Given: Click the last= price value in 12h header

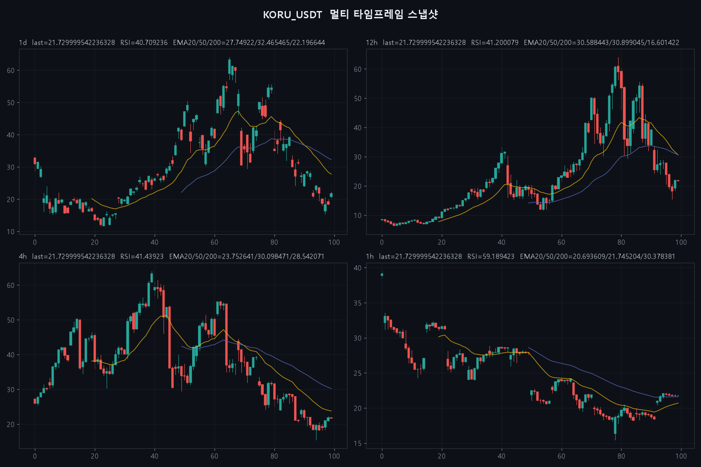Looking at the screenshot, I should click(424, 42).
